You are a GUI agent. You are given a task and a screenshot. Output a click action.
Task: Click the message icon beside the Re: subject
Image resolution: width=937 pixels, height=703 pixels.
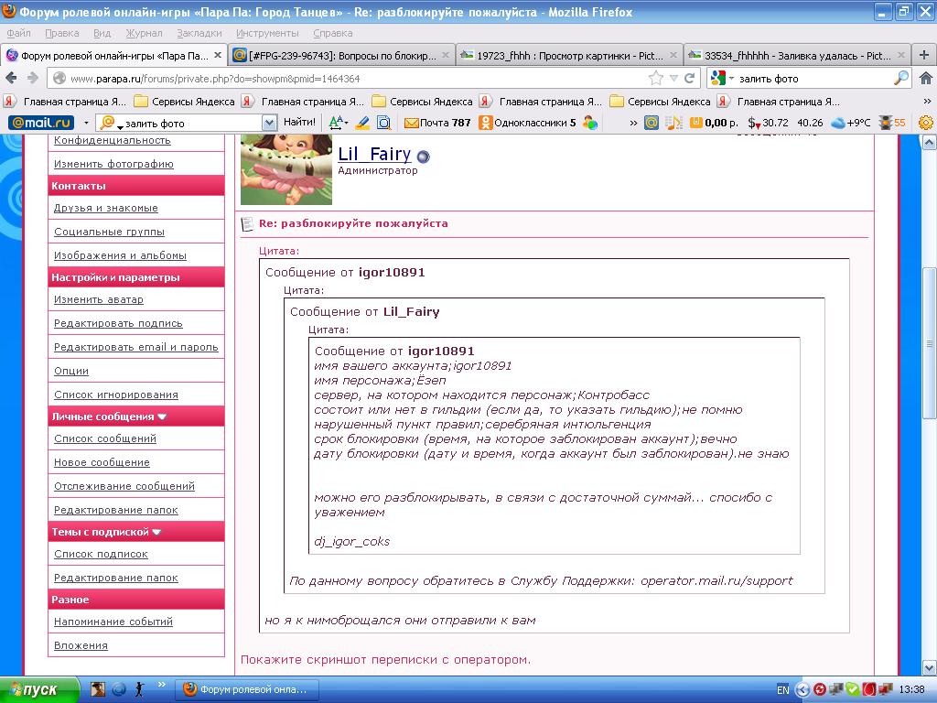click(x=247, y=224)
